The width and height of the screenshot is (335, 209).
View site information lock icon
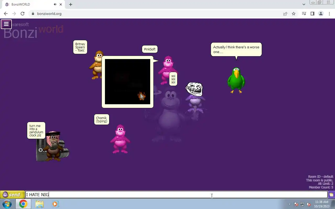(33, 14)
